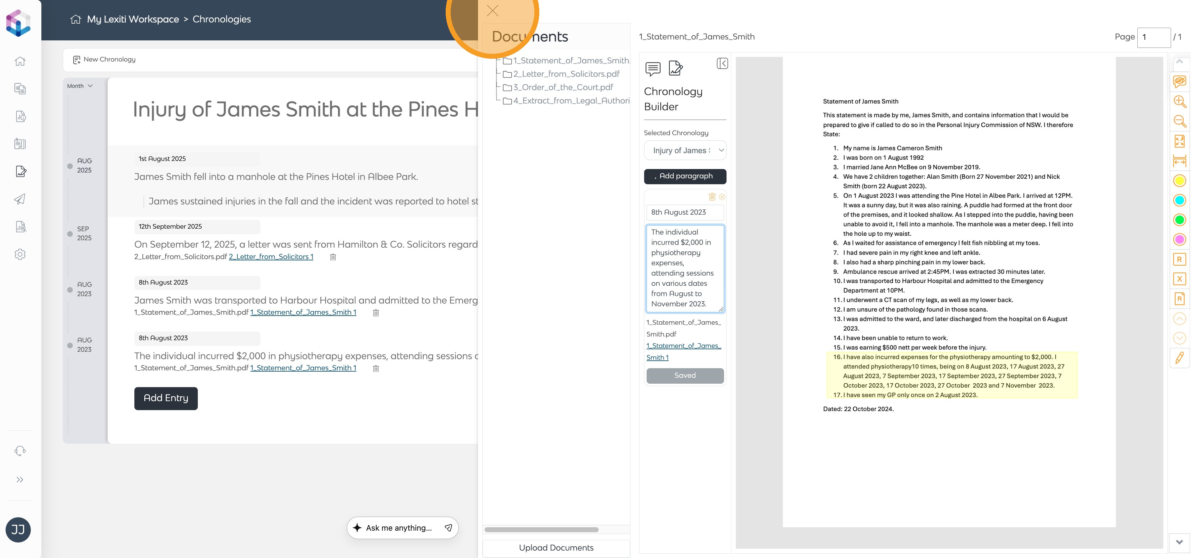This screenshot has width=1194, height=558.
Task: Select the pink highlight radio circle
Action: [x=1179, y=240]
